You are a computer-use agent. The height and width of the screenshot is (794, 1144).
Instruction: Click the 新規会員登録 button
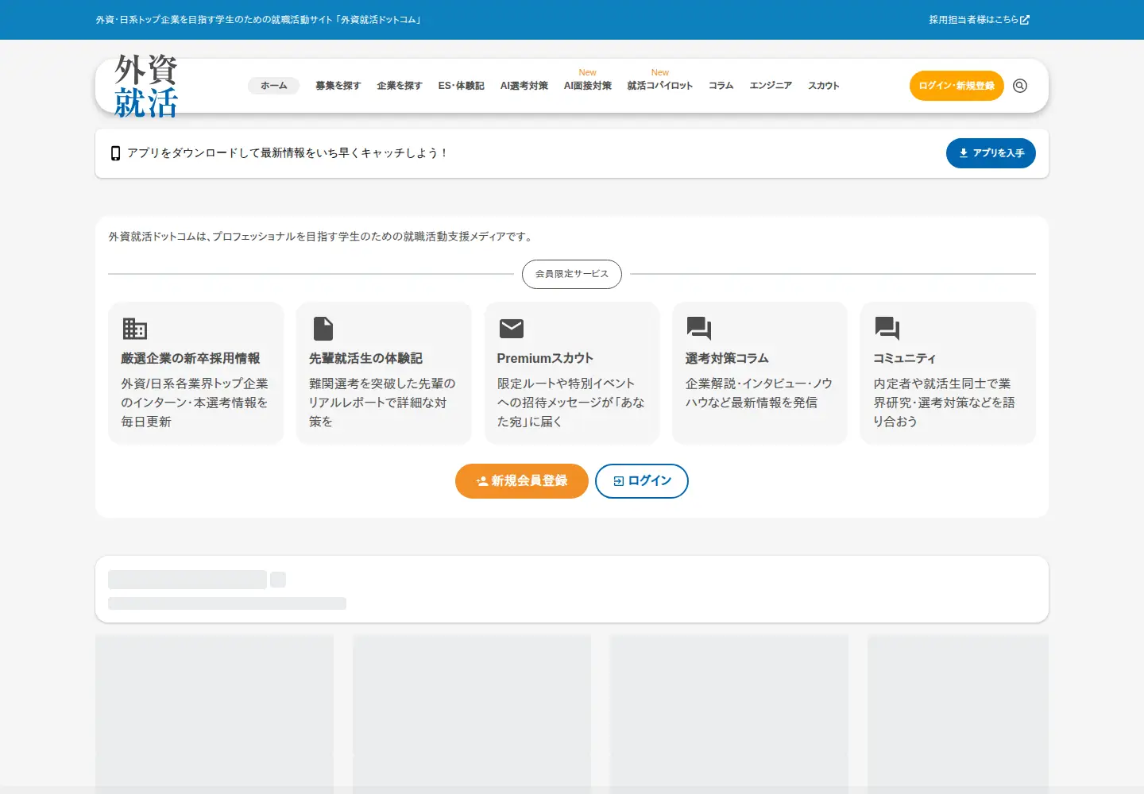click(522, 481)
